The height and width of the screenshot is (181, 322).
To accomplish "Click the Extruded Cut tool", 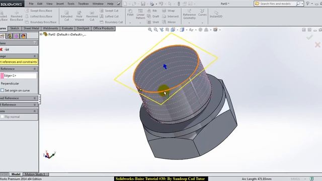I will coord(66,16).
